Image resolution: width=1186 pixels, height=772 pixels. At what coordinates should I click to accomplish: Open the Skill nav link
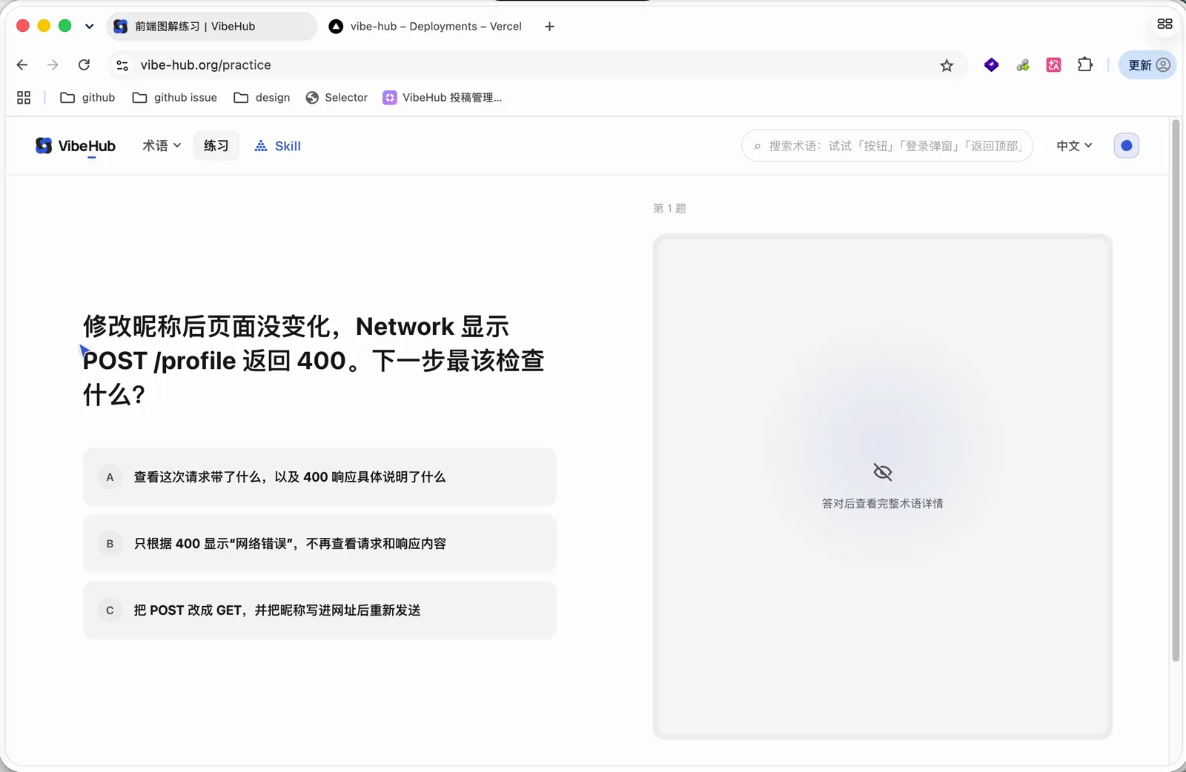[x=278, y=146]
